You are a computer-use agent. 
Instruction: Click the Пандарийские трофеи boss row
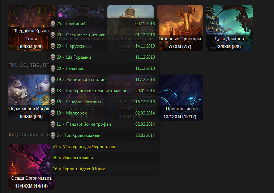click(104, 124)
